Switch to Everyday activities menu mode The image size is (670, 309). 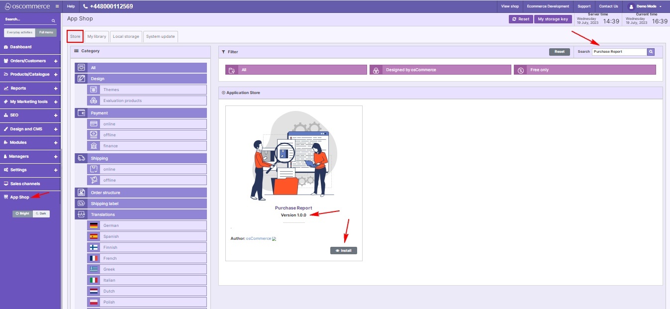(20, 32)
